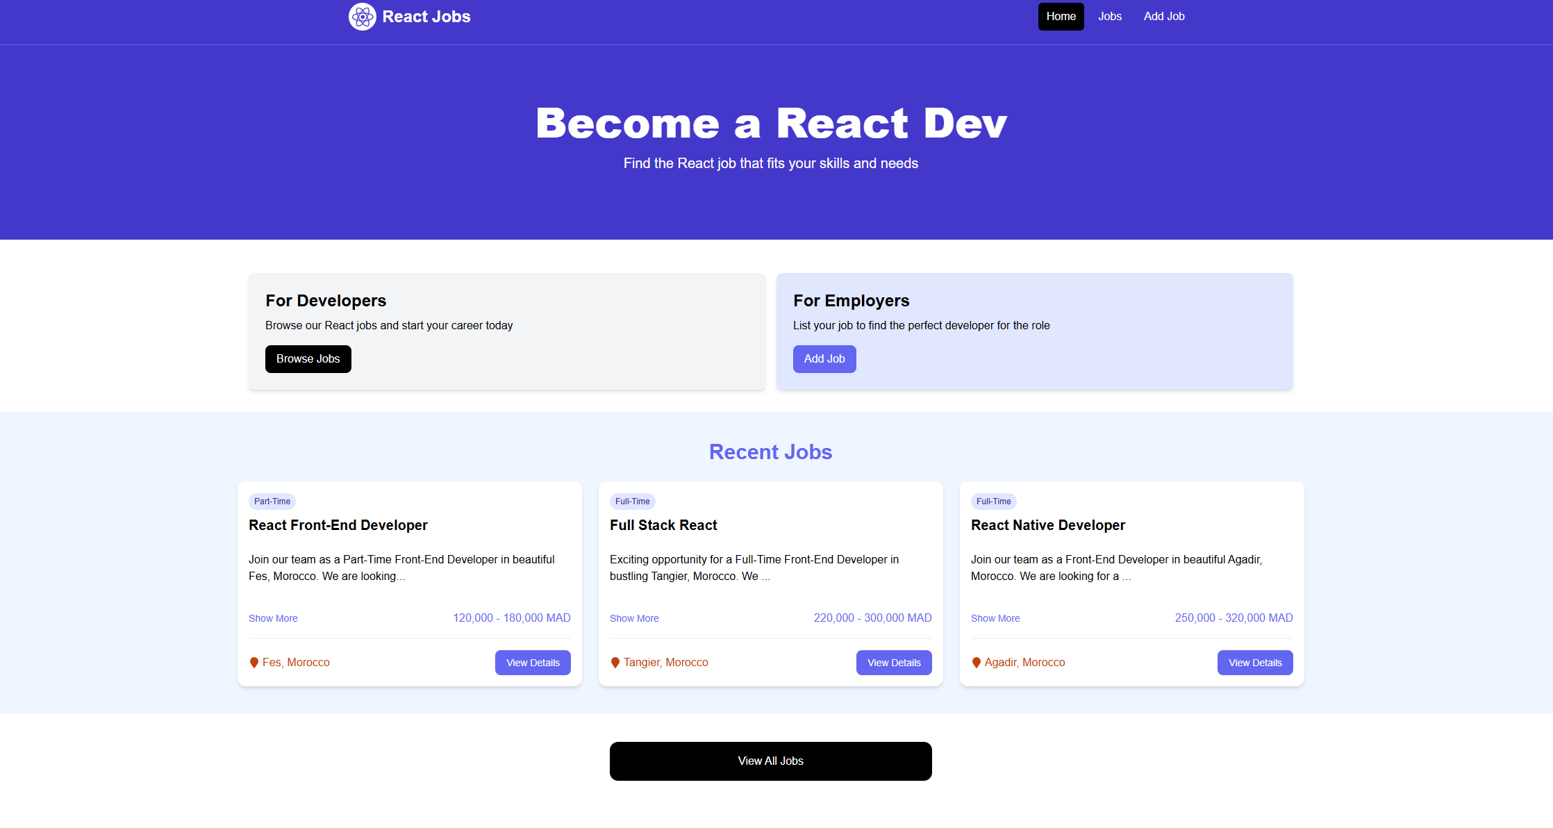The image size is (1553, 828).
Task: Click the React Jobs brand title
Action: coord(426,17)
